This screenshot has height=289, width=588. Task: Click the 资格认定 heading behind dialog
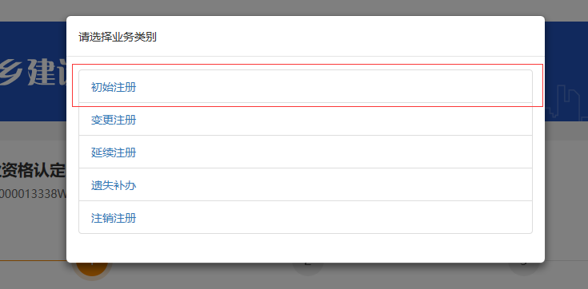(x=33, y=171)
